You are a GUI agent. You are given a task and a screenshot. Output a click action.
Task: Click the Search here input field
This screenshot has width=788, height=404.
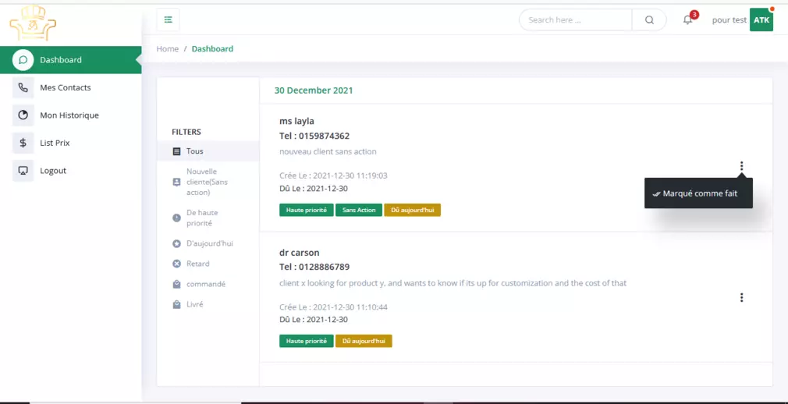coord(576,20)
